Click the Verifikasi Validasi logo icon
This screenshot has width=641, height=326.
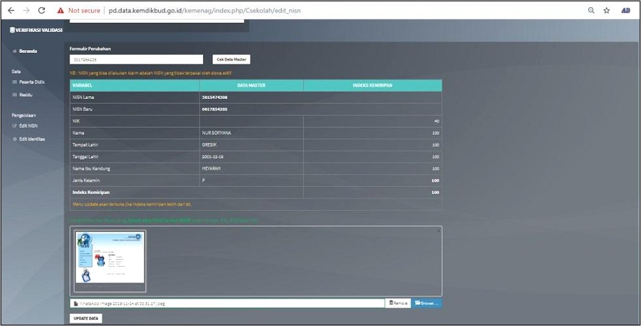(x=12, y=30)
